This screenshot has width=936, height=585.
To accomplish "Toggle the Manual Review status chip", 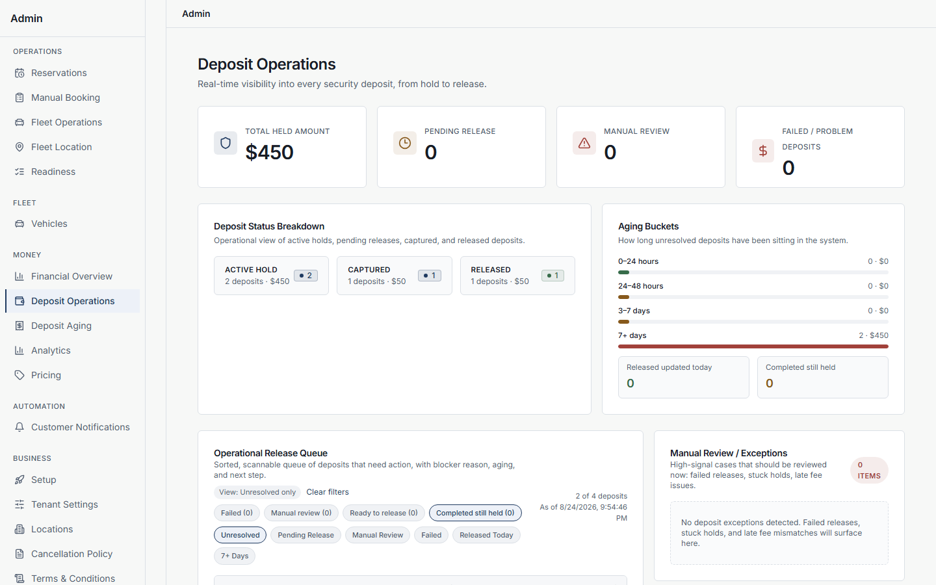I will (x=378, y=535).
